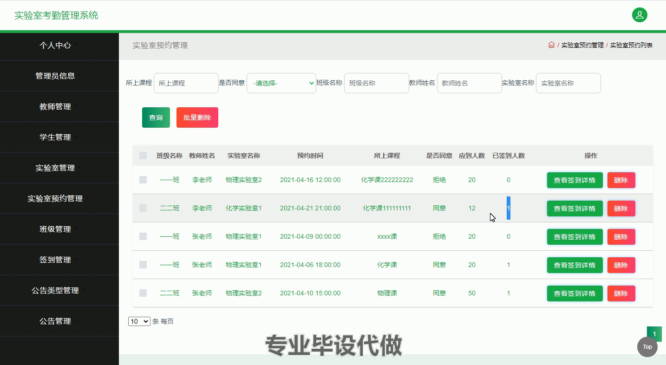Delete the 物理课 reservation row
Viewport: 666px width, 365px height.
[x=621, y=293]
